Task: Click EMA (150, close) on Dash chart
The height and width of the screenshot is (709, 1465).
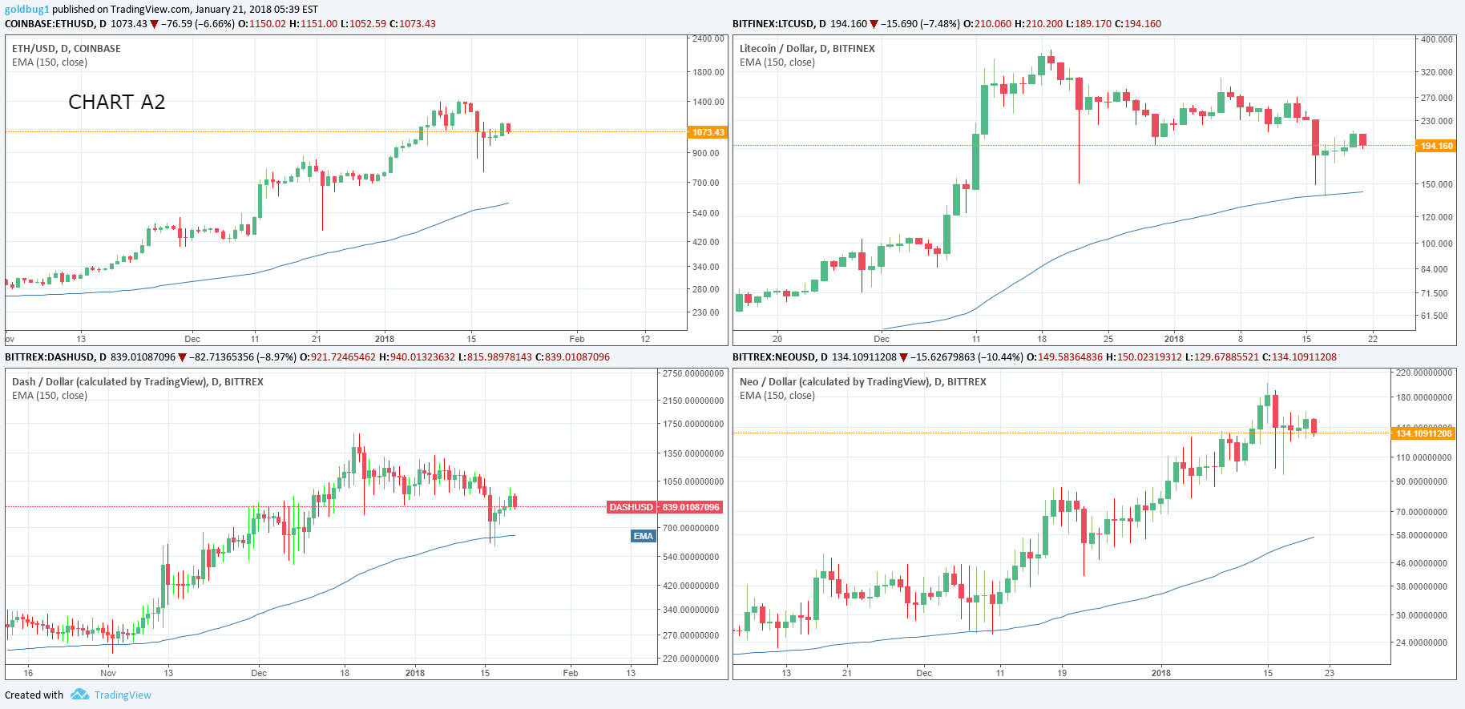Action: tap(50, 395)
